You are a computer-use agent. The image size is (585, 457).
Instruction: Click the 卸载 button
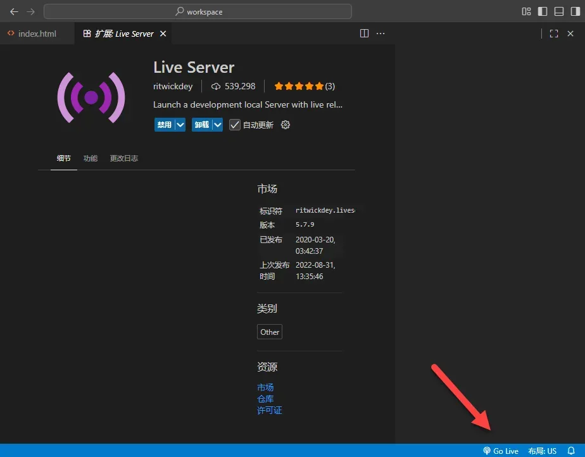click(x=202, y=125)
